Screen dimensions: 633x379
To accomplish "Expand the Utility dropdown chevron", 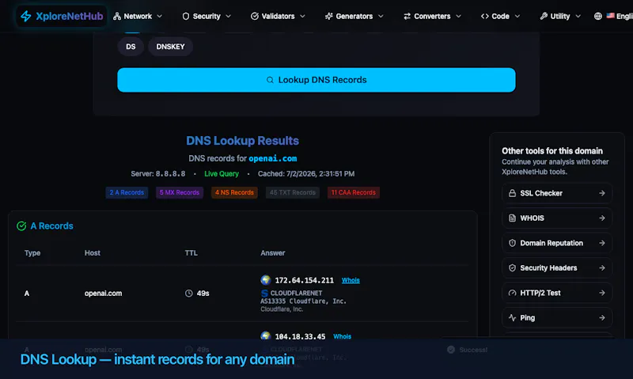I will coord(578,16).
